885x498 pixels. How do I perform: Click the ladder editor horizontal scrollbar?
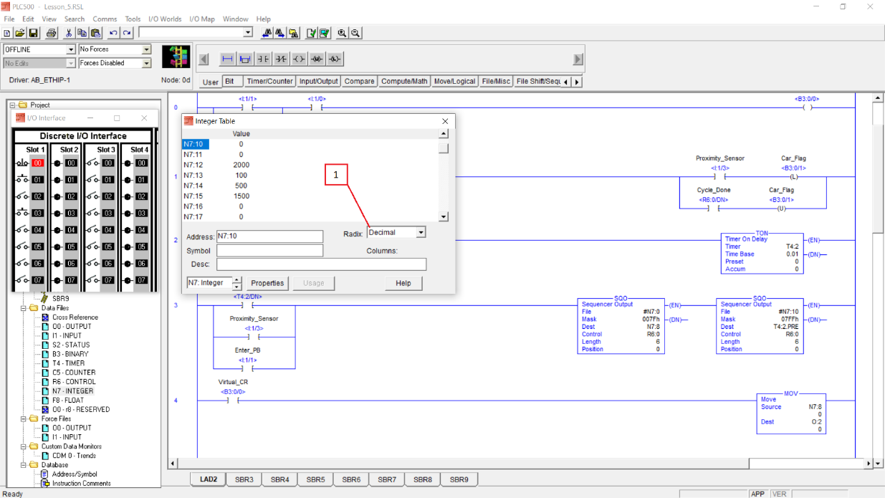520,464
